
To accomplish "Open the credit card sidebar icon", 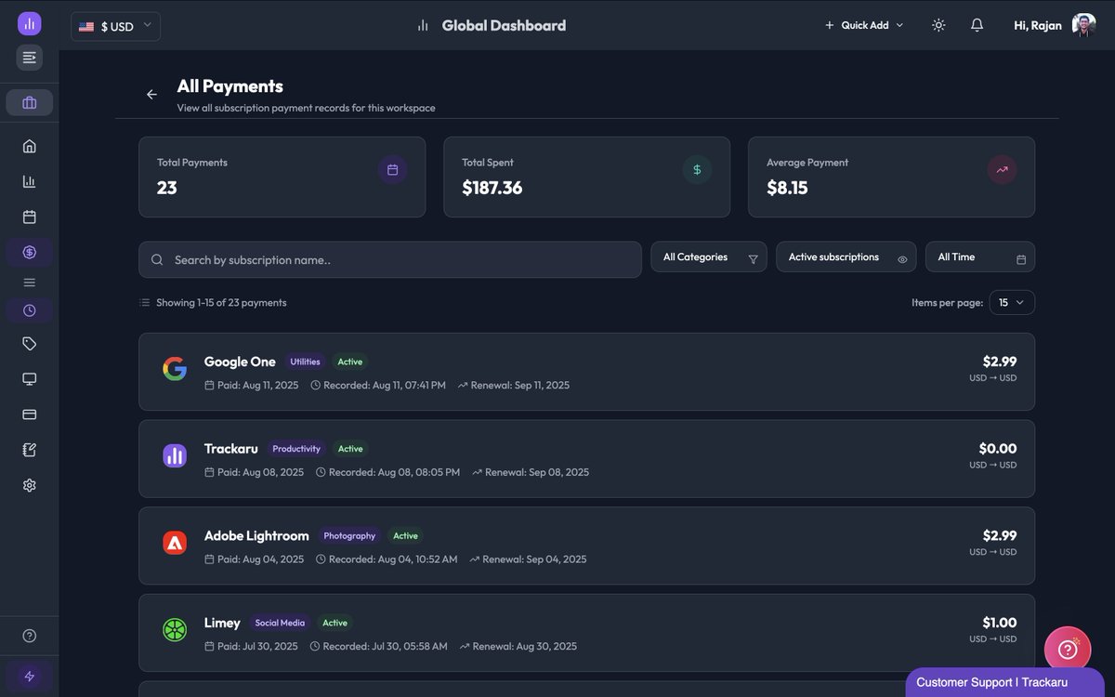I will click(x=29, y=414).
